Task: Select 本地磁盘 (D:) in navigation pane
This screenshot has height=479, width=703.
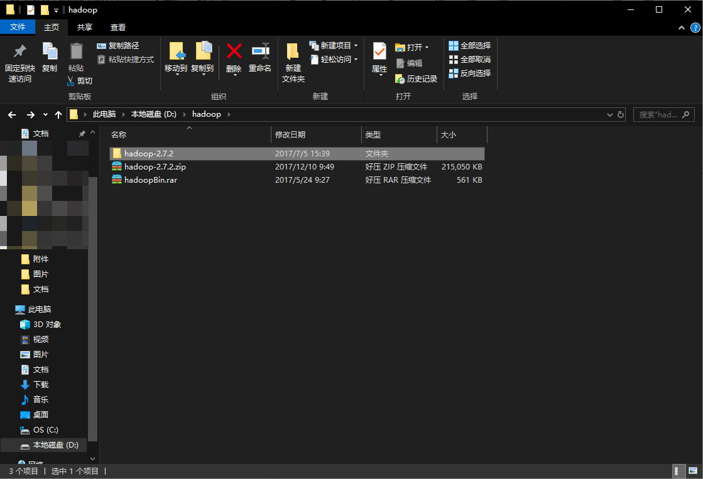Action: 44,445
